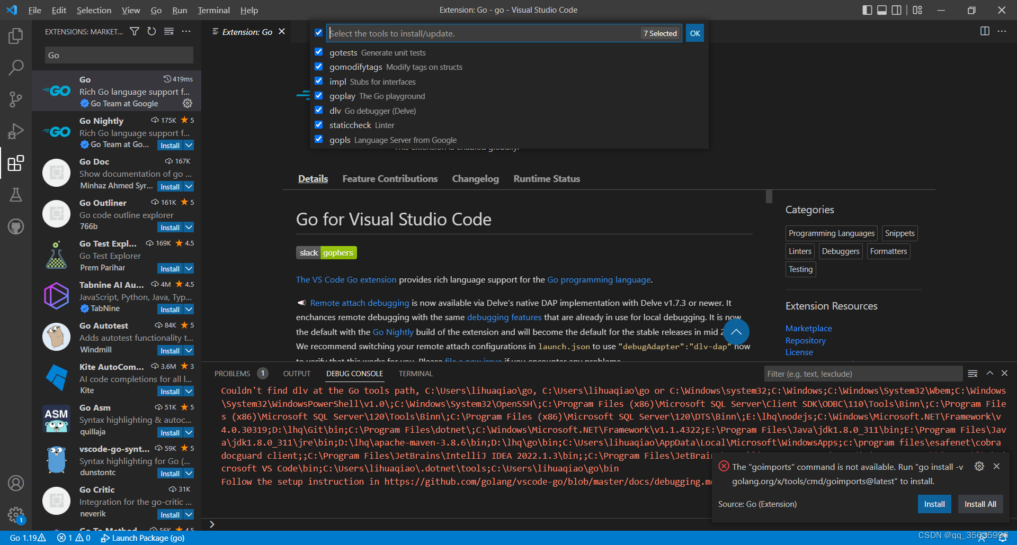The image size is (1017, 545).
Task: Focus the extensions search box
Action: [119, 55]
